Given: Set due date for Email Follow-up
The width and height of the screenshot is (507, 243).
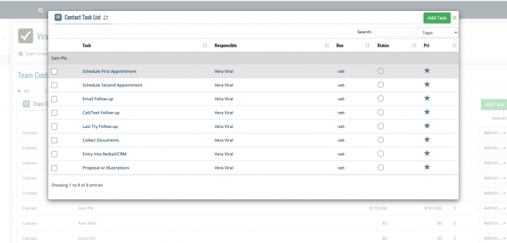Looking at the screenshot, I should tap(341, 99).
